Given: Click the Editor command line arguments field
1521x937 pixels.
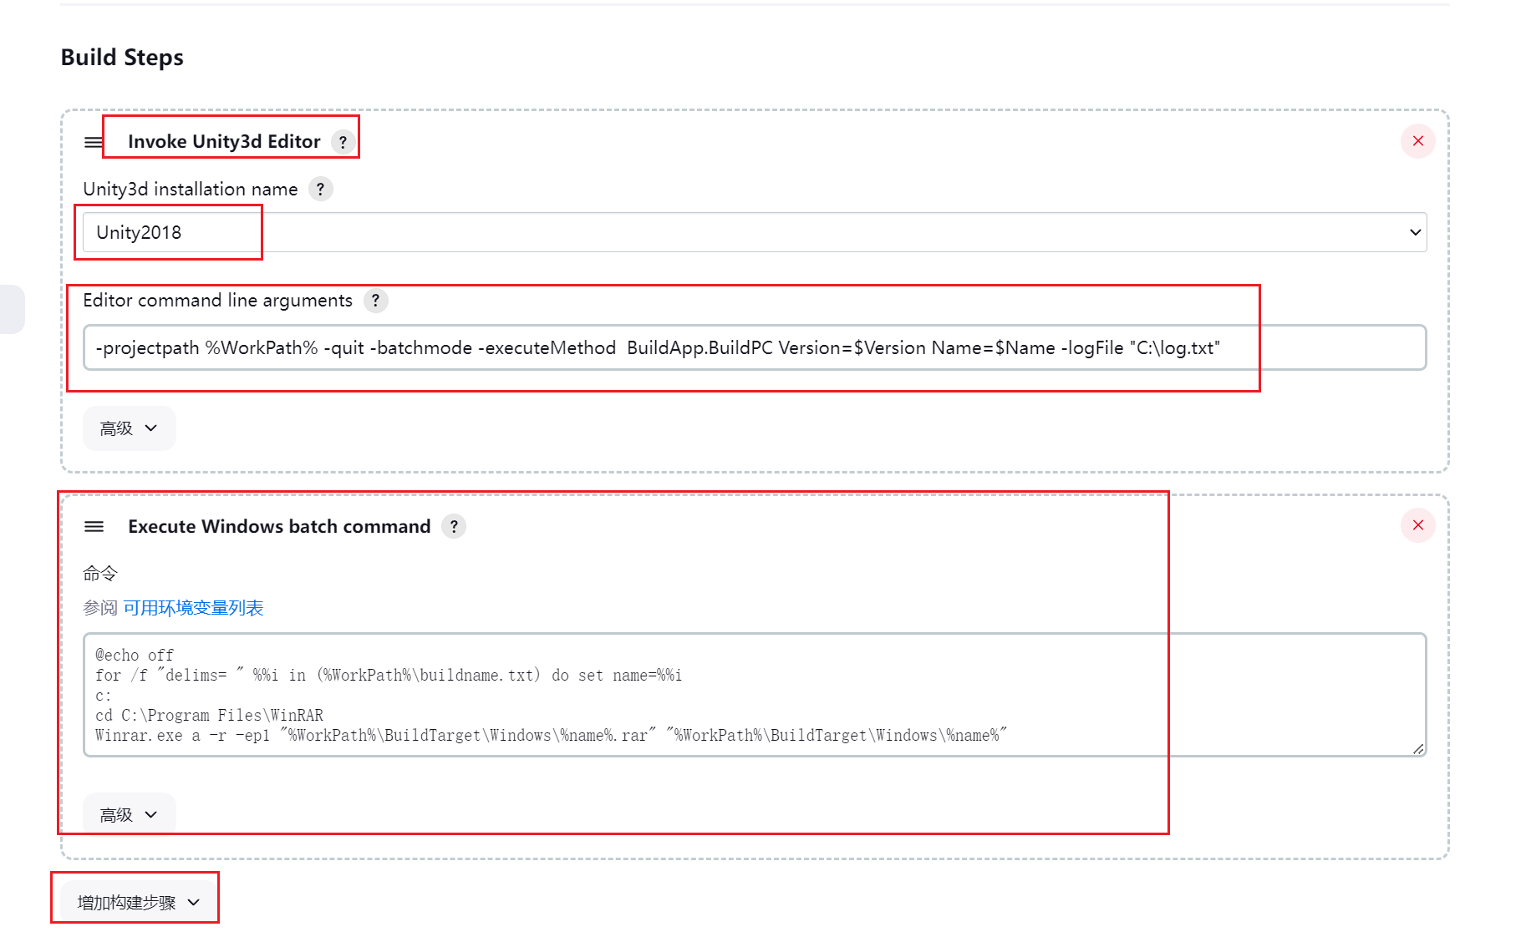Looking at the screenshot, I should (755, 347).
